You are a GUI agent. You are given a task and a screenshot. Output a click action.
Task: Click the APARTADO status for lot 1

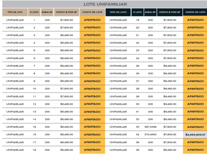[92, 20]
